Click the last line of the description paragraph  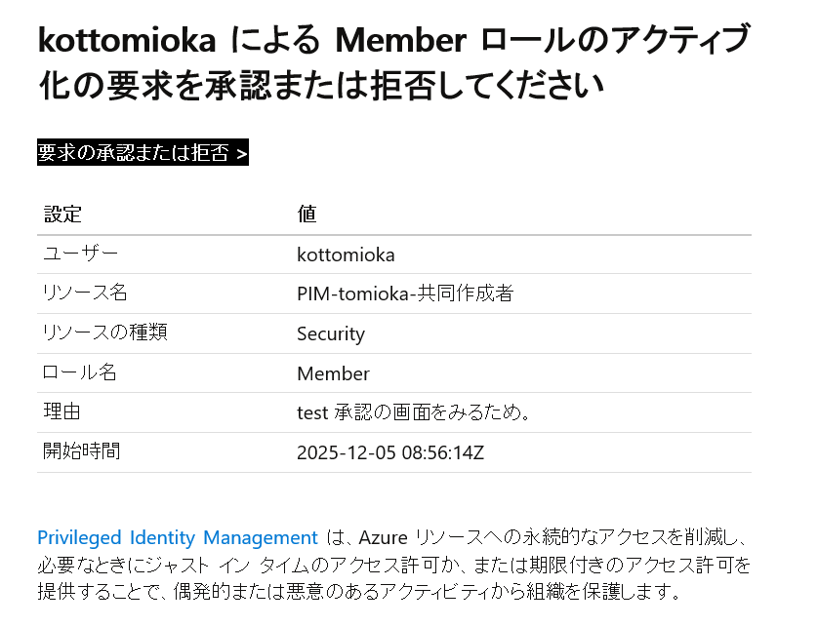(357, 592)
